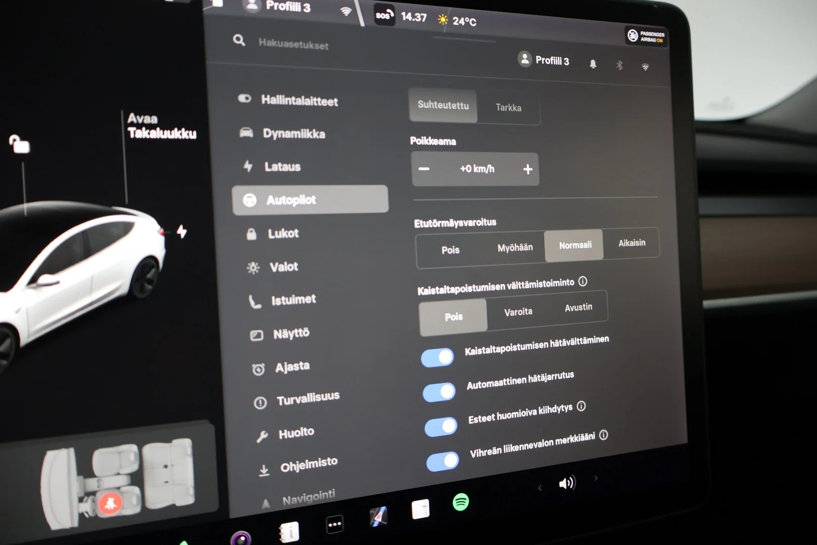This screenshot has width=817, height=545.
Task: Open the notifications bell icon
Action: [593, 64]
